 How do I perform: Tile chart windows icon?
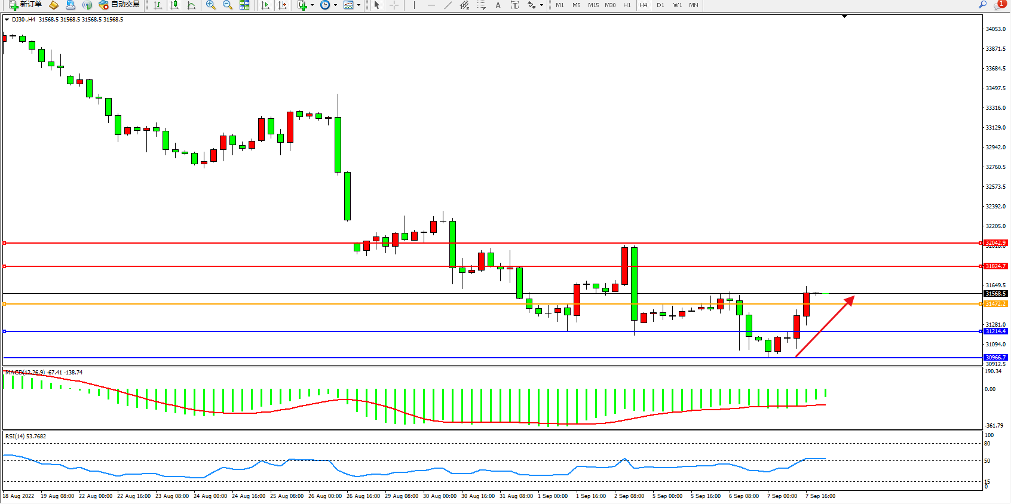(x=244, y=5)
